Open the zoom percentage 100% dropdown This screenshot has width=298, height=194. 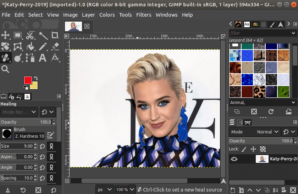131,189
